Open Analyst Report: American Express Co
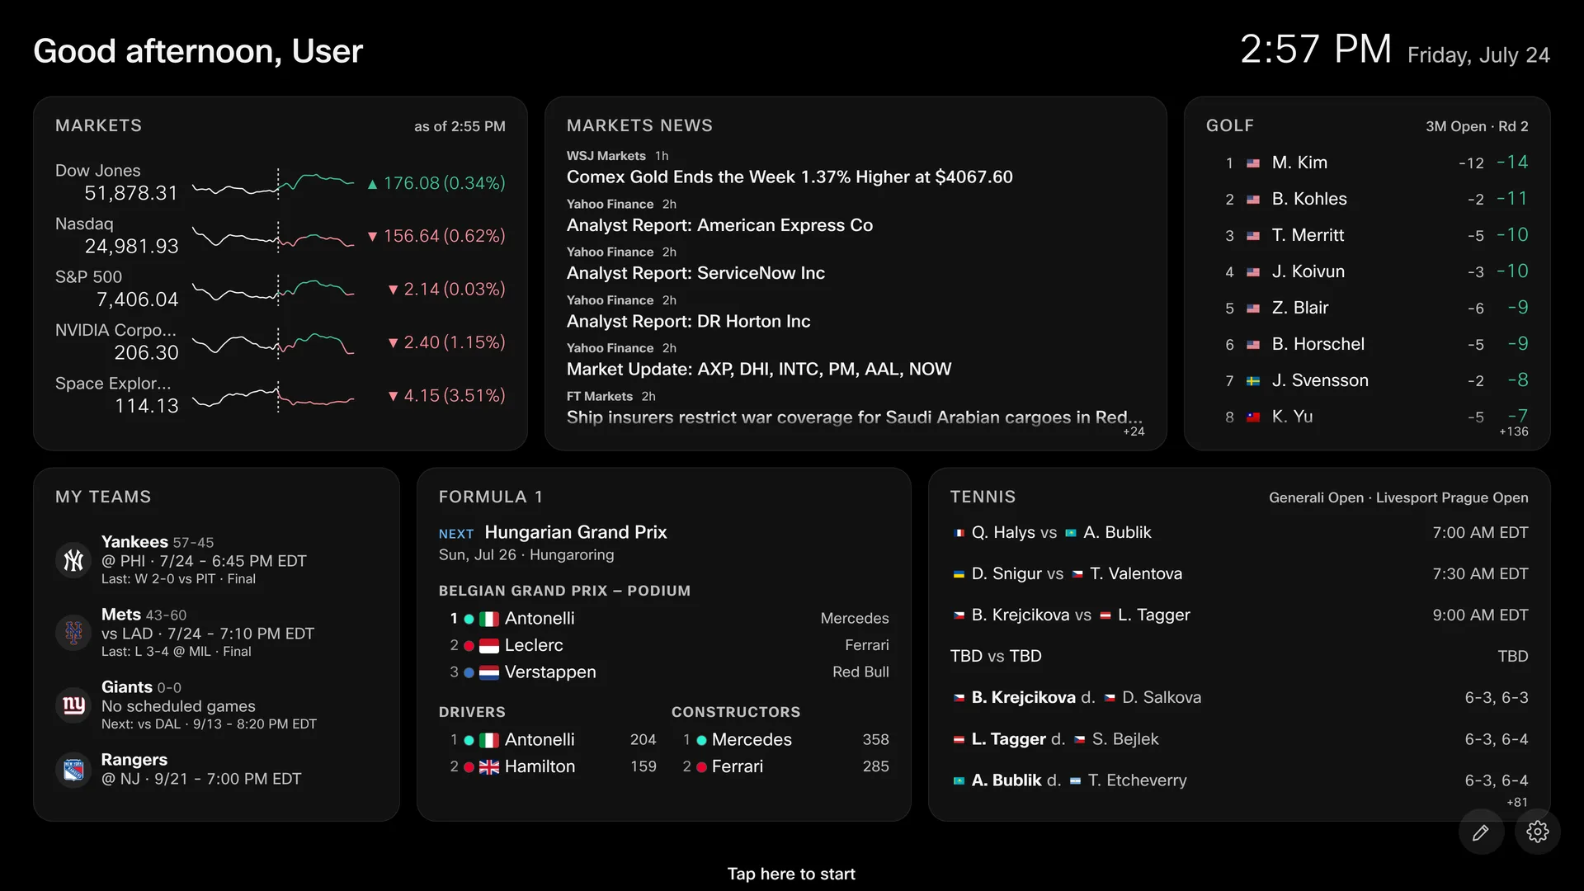Screen dimensions: 1584x891 click(719, 225)
